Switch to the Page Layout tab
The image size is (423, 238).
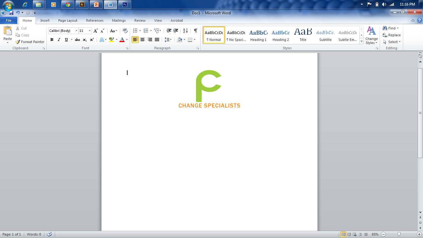pos(68,20)
